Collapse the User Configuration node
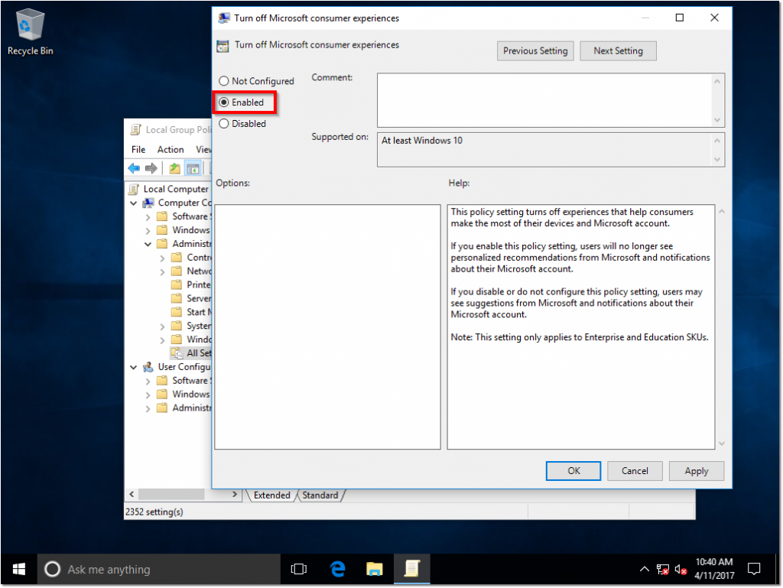This screenshot has height=588, width=783. point(133,367)
